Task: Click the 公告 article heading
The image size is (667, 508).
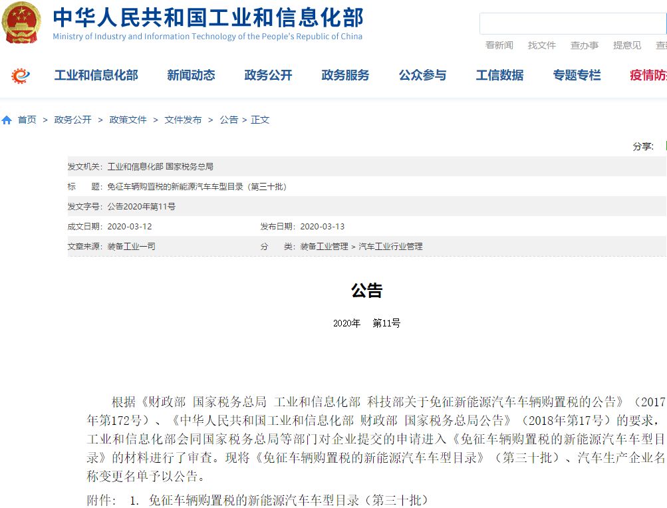Action: point(366,291)
